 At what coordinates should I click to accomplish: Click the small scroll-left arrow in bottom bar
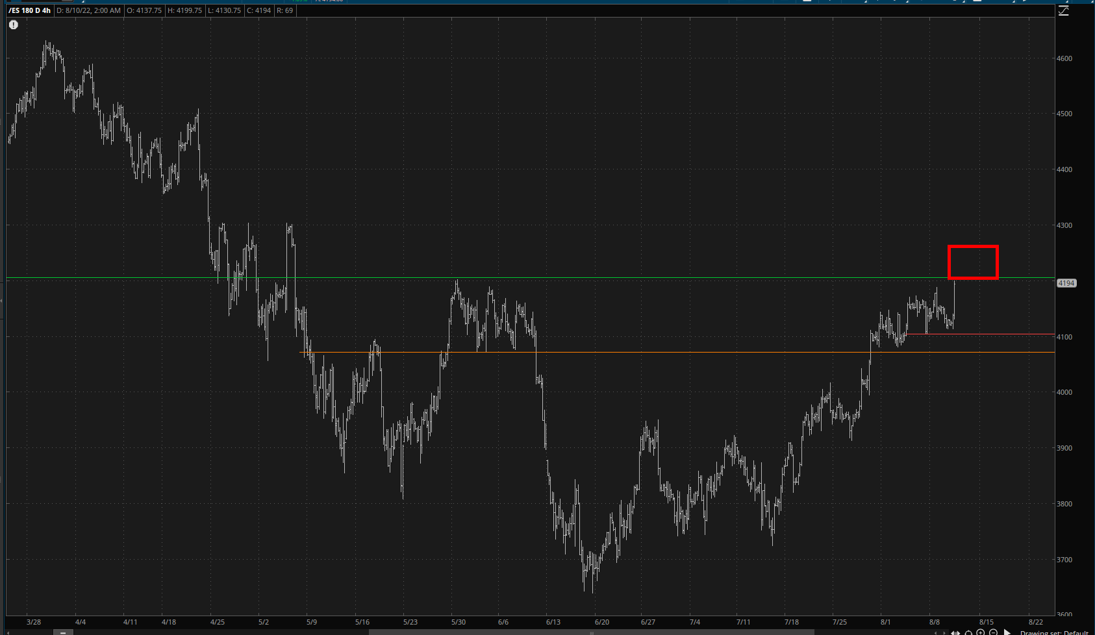935,632
